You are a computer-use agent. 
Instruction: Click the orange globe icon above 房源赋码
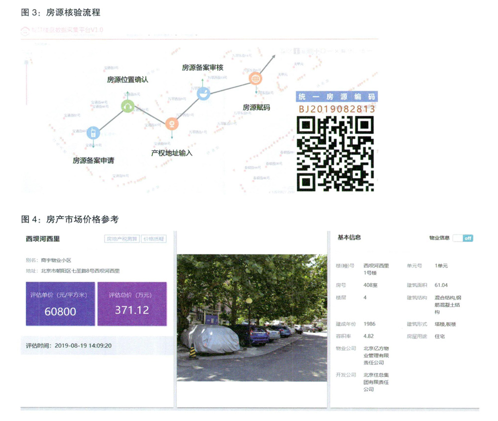[x=255, y=79]
